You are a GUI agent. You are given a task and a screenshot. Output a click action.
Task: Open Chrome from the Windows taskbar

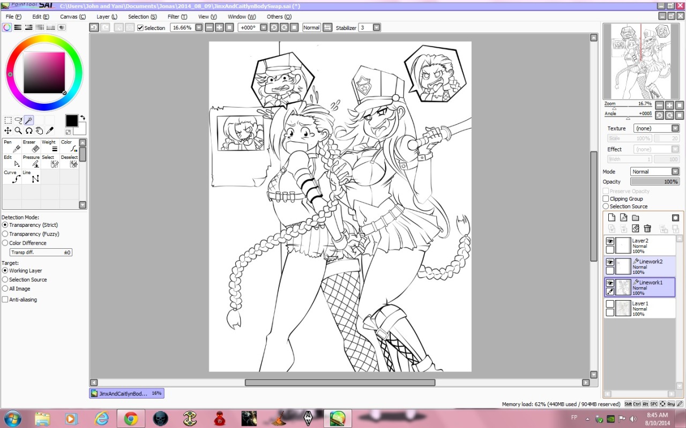point(130,419)
